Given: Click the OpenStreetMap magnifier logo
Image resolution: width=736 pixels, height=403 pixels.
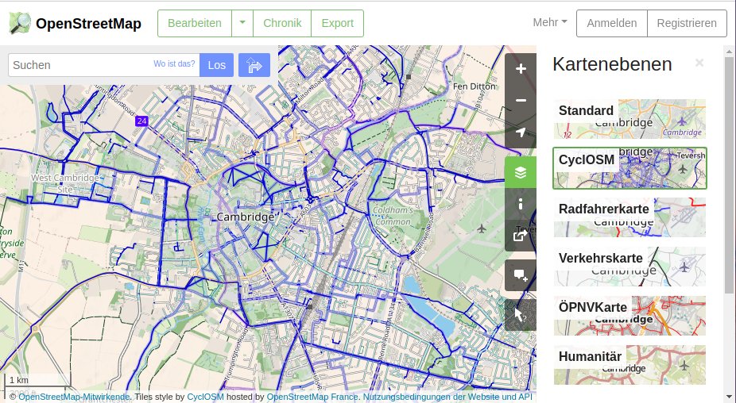Looking at the screenshot, I should 20,23.
